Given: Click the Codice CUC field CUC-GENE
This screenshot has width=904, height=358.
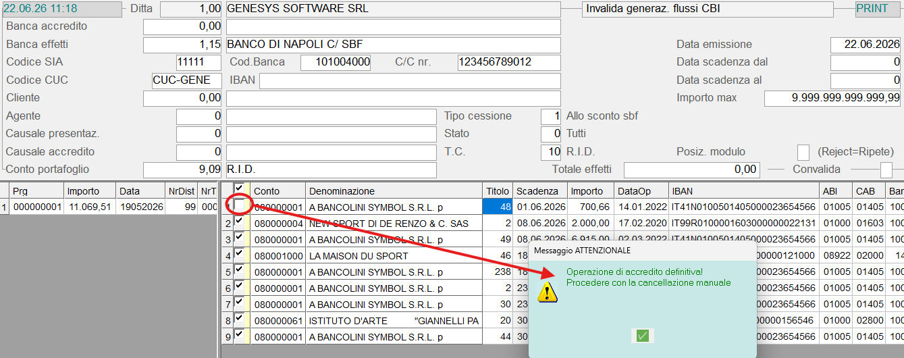Looking at the screenshot, I should 187,80.
